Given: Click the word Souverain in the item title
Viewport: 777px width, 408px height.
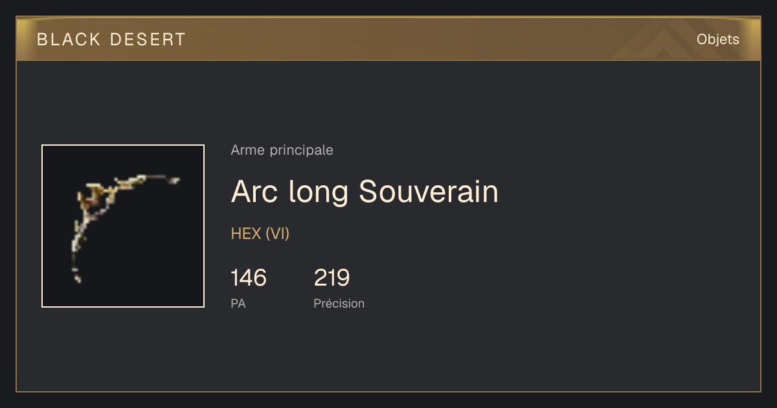Looking at the screenshot, I should (429, 192).
